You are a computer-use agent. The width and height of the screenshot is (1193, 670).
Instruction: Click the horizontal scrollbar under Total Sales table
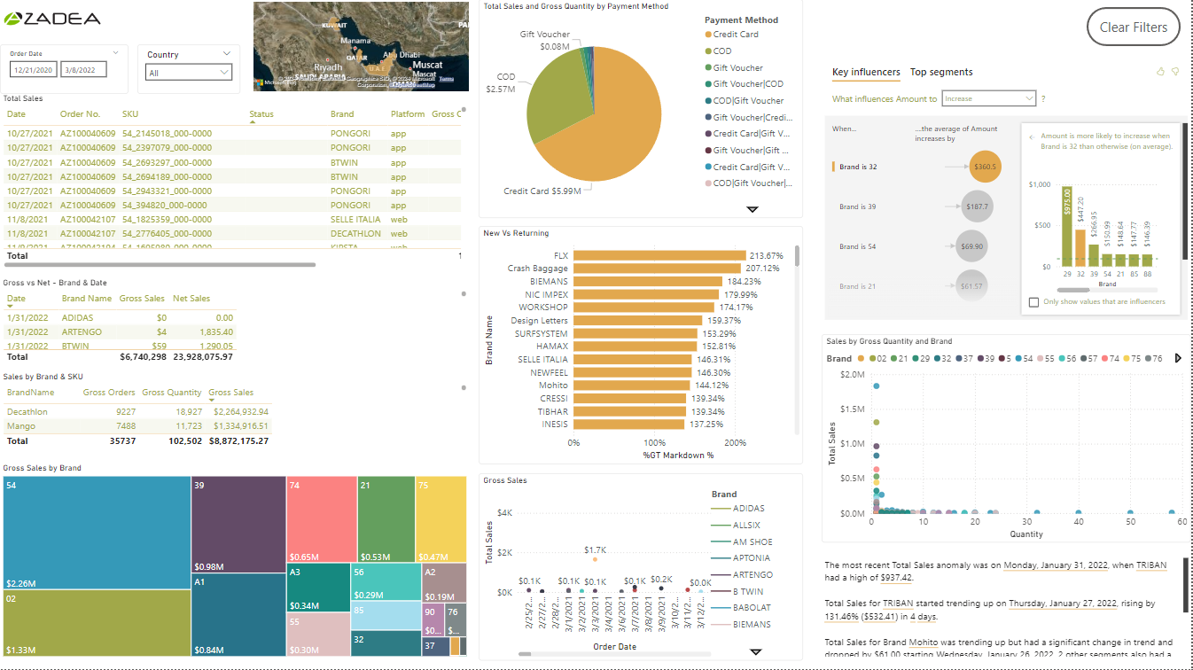click(160, 264)
